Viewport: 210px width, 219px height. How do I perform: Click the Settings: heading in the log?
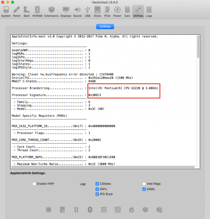[x=20, y=43]
